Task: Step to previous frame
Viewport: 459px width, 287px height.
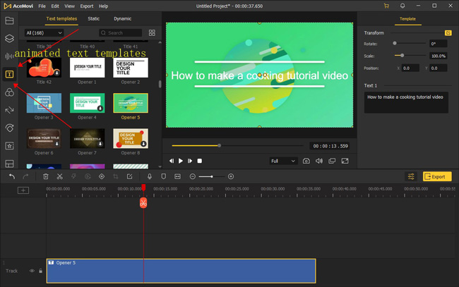Action: tap(172, 161)
